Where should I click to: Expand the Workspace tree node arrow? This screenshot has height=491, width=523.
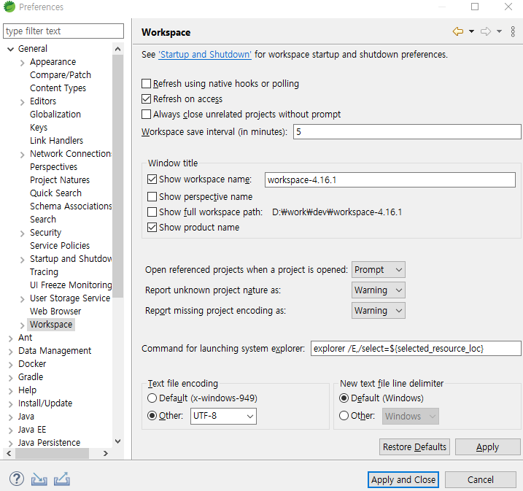point(23,325)
